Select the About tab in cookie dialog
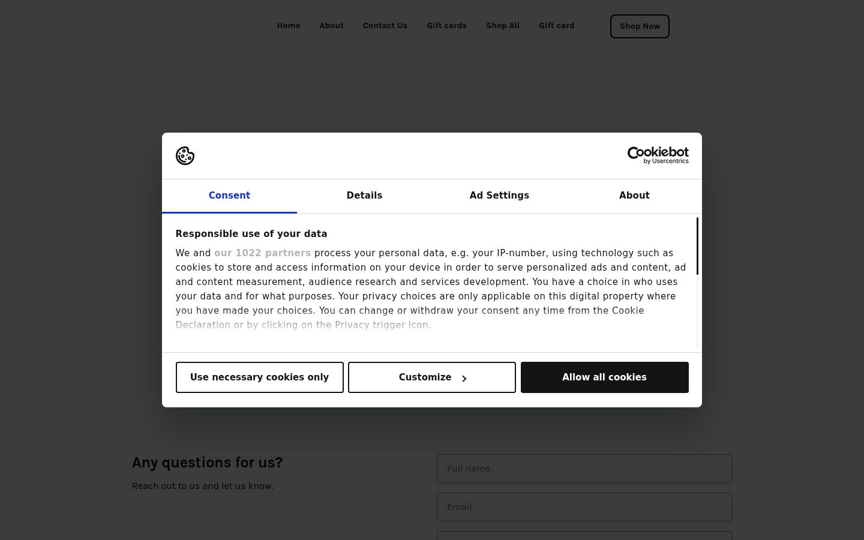This screenshot has height=540, width=864. pos(634,196)
